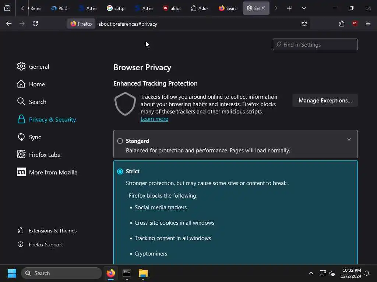This screenshot has width=377, height=282.
Task: Switch to the softp Google tab
Action: [x=116, y=8]
